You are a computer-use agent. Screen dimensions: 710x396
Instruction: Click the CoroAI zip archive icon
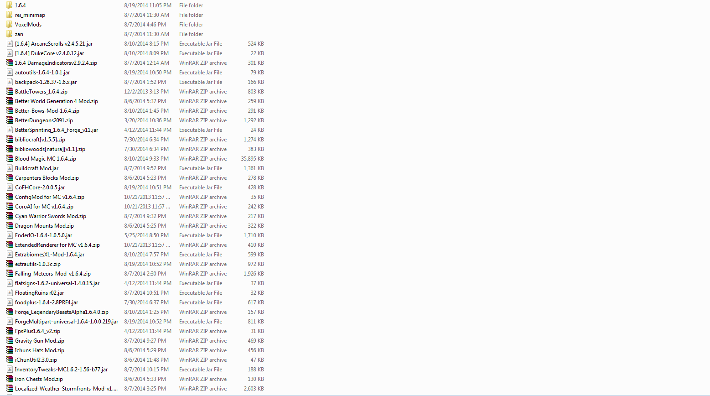pyautogui.click(x=9, y=207)
